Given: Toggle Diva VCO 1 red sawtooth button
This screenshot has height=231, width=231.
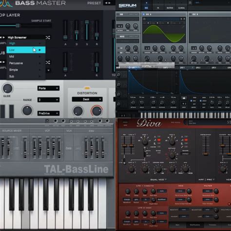Looking at the screenshot, I should (159, 140).
